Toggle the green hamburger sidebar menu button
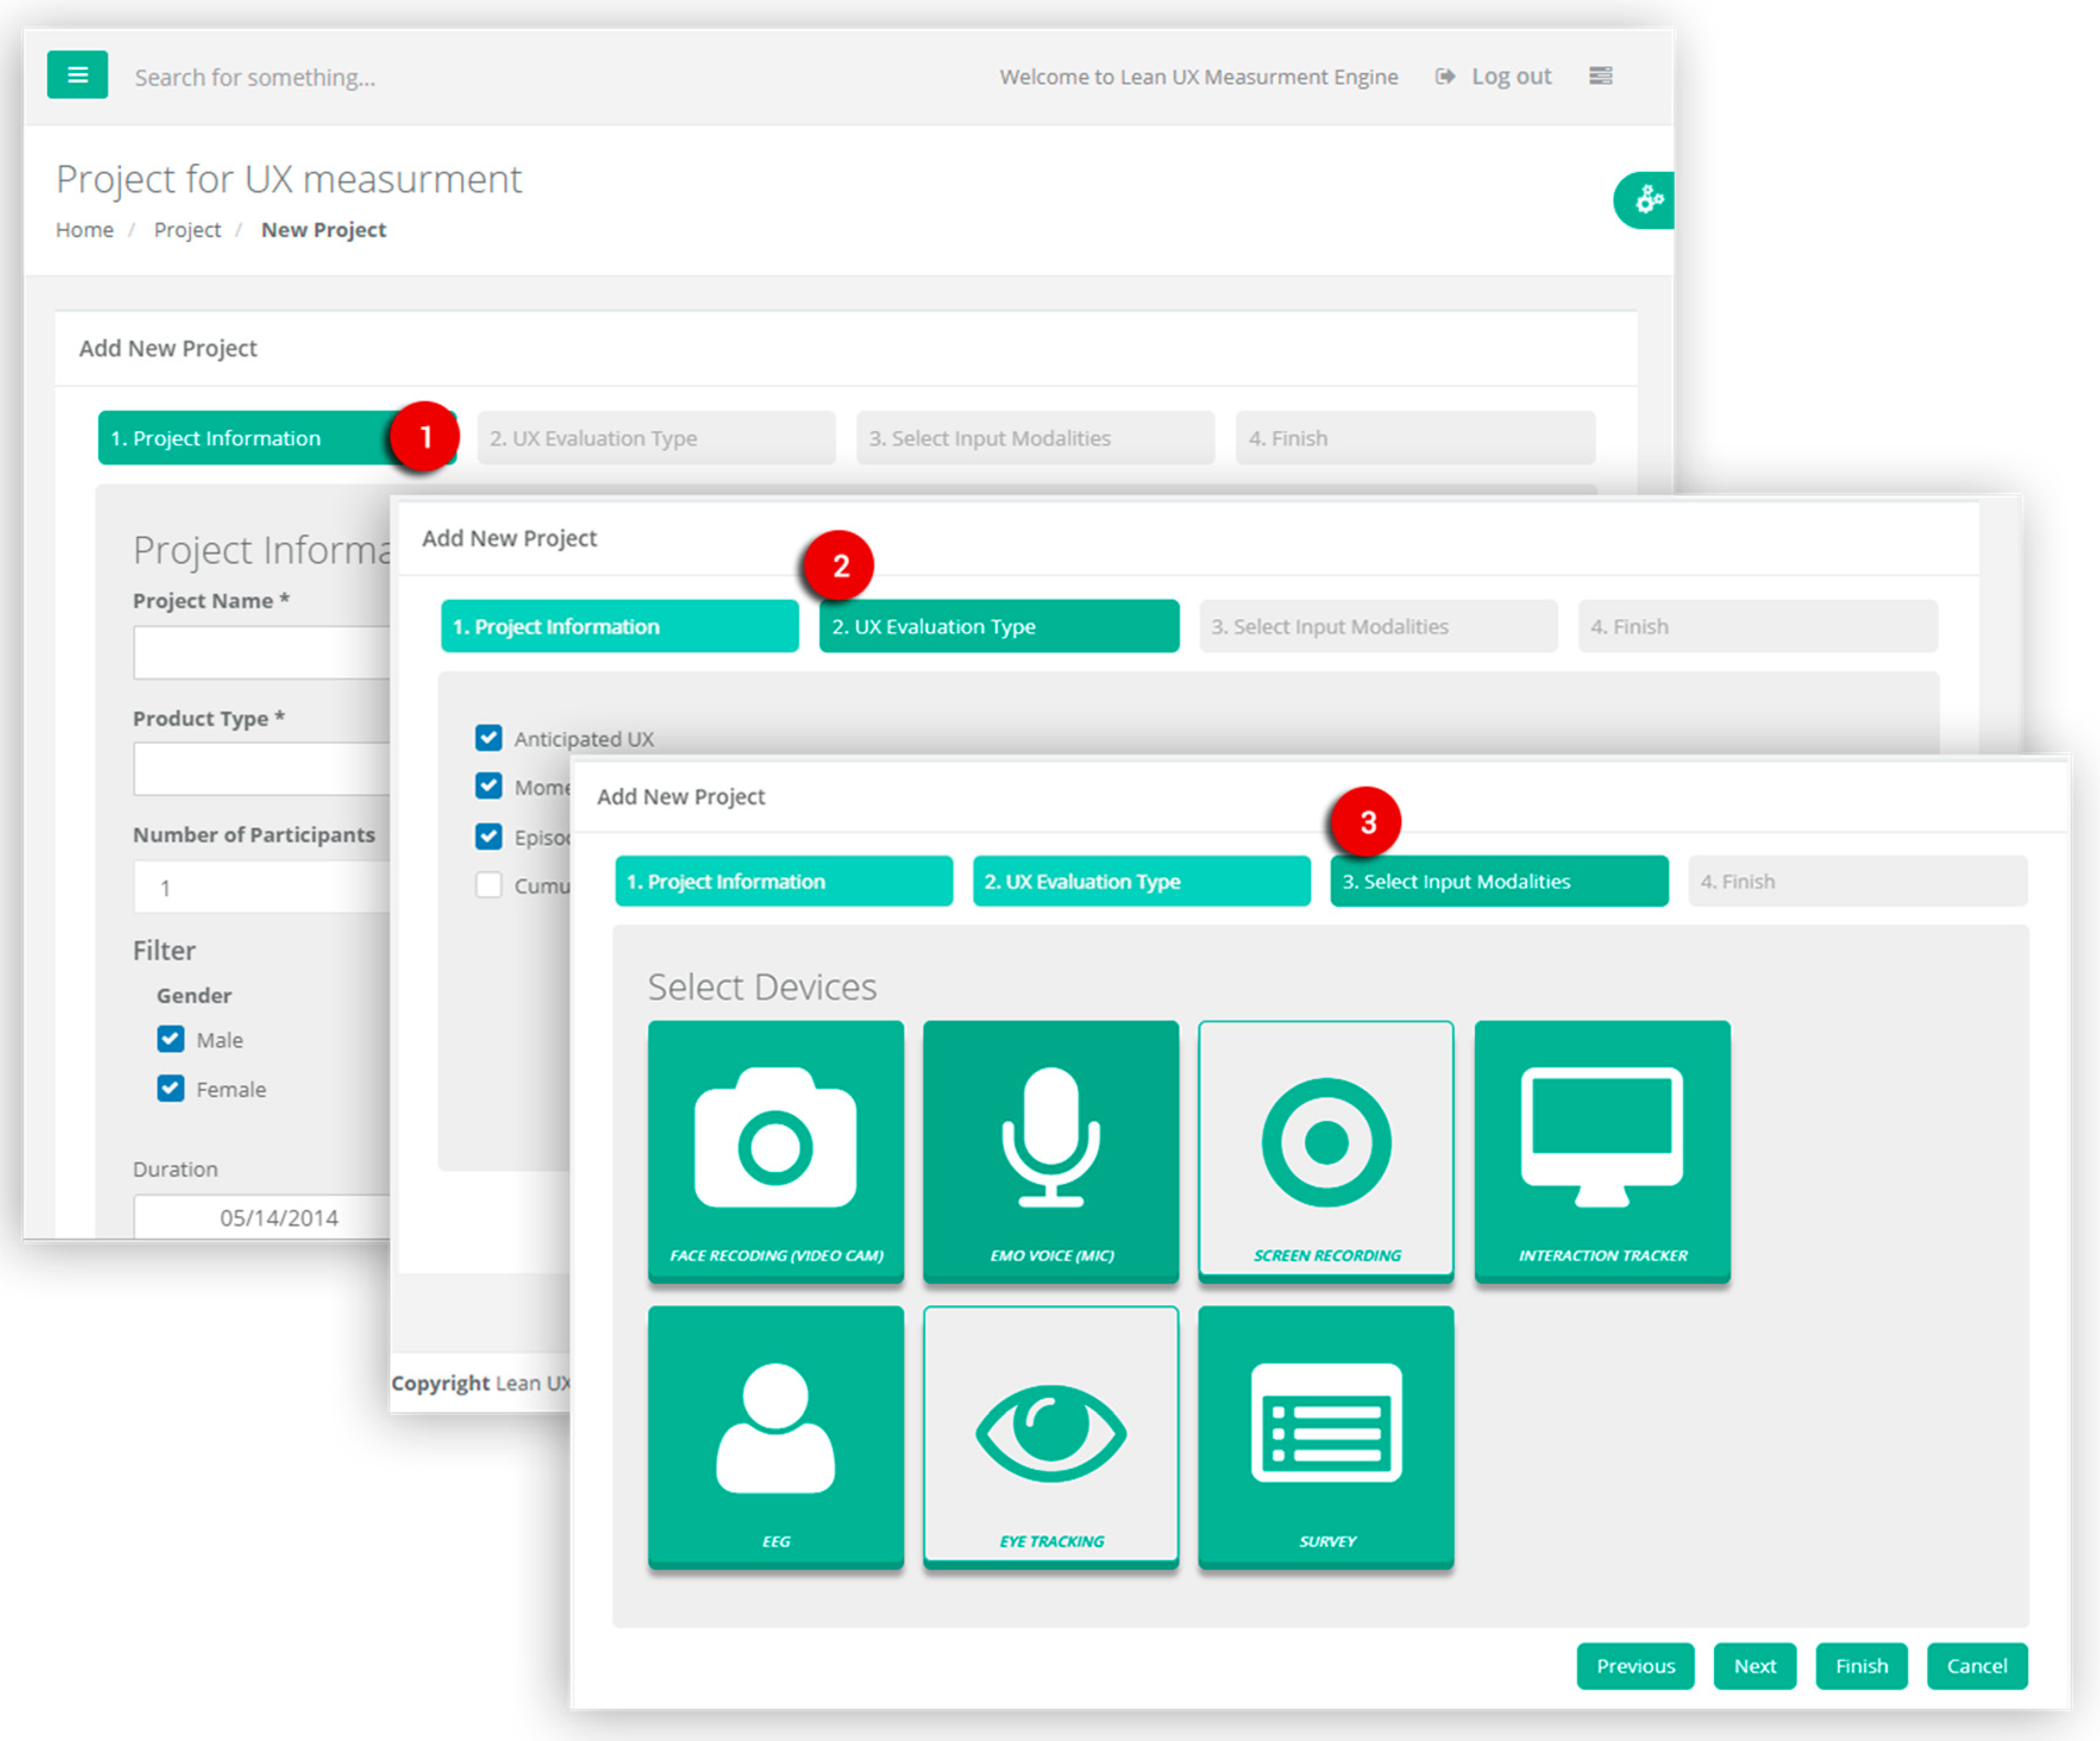Screen dimensions: 2100x1741 pyautogui.click(x=77, y=75)
